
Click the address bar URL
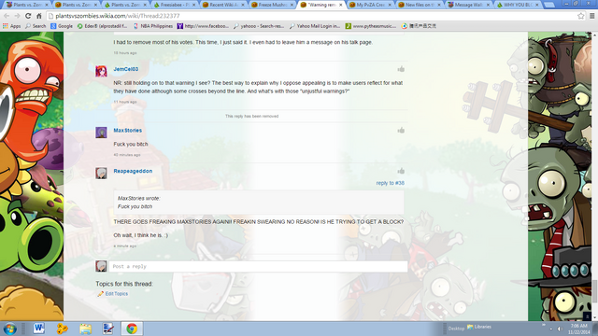pyautogui.click(x=118, y=16)
